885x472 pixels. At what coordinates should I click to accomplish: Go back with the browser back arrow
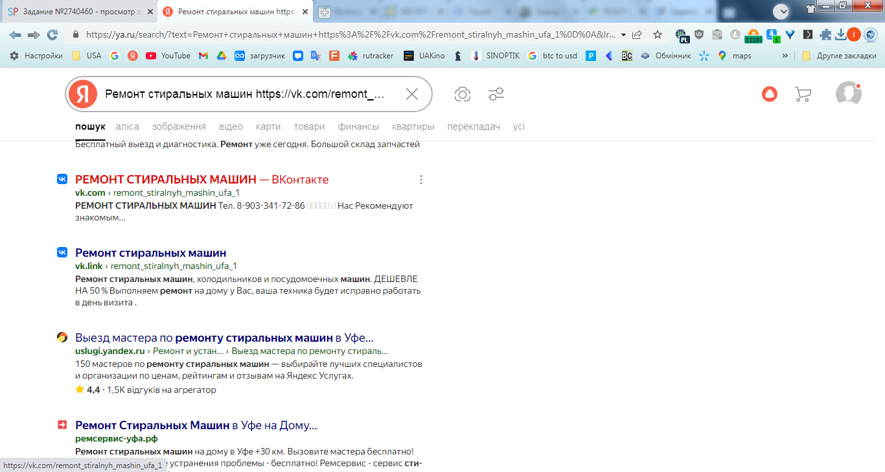click(x=15, y=34)
